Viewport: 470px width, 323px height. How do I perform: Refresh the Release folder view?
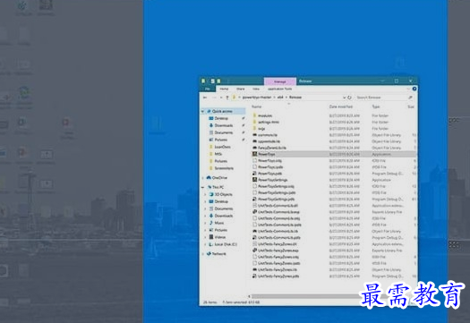[x=349, y=98]
